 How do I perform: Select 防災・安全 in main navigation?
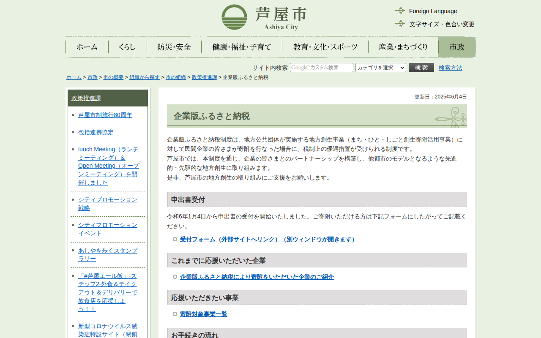[174, 47]
